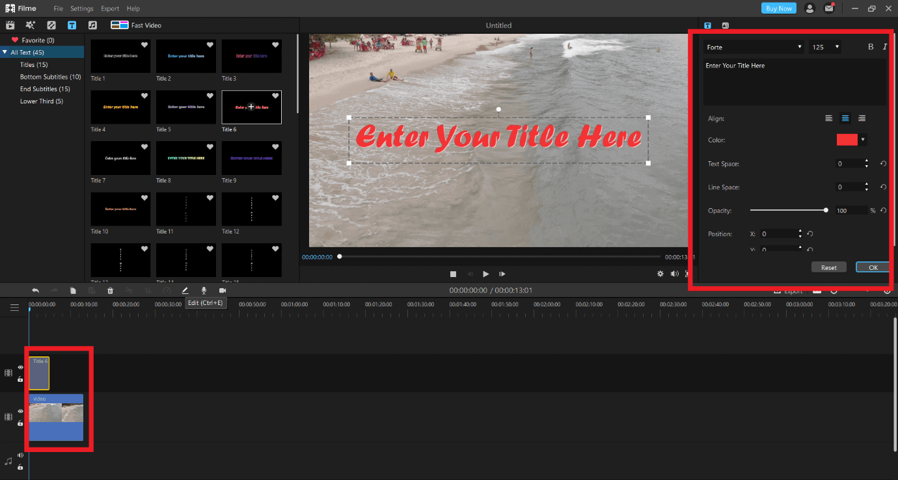Delete the selected clip with trash icon
Image resolution: width=898 pixels, height=480 pixels.
(x=110, y=291)
